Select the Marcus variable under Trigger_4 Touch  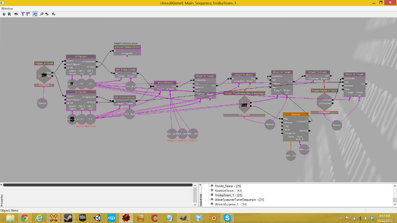[42, 103]
